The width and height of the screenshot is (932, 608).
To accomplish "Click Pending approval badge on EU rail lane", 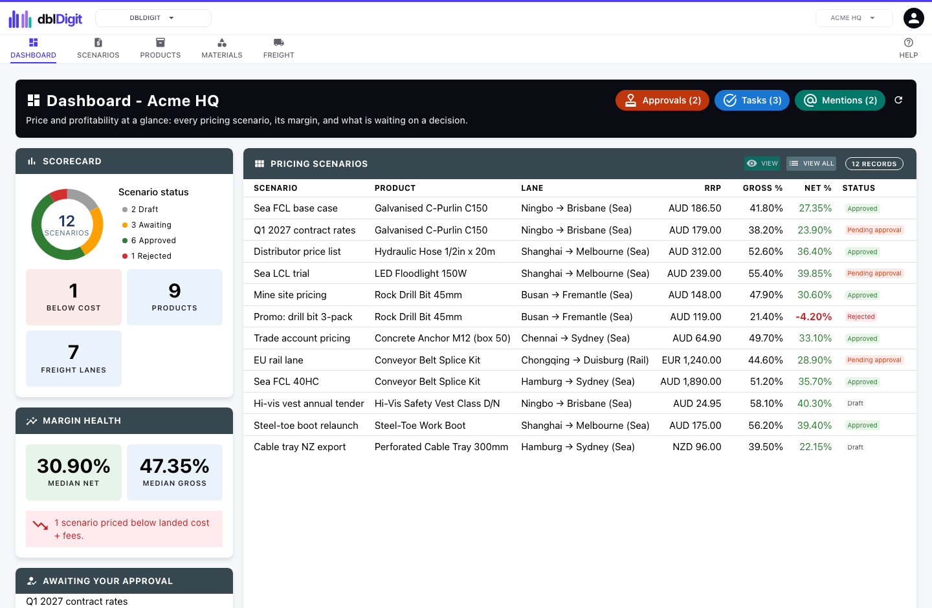I will tap(874, 360).
